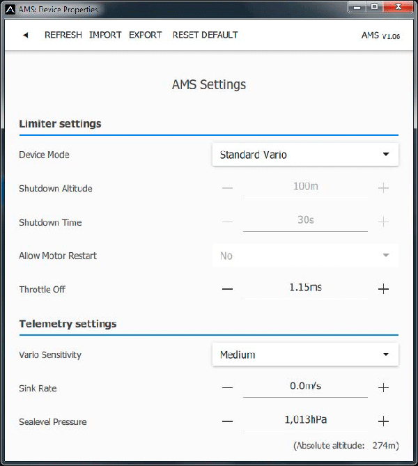Expand the Vario Sensitivity dropdown
The width and height of the screenshot is (418, 466).
point(304,355)
